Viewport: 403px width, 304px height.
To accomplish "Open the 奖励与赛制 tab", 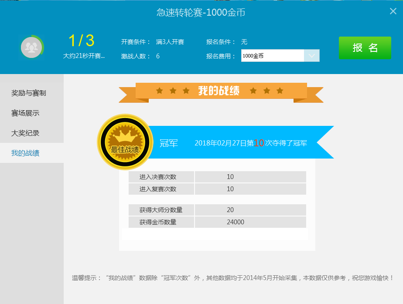I will tap(29, 93).
